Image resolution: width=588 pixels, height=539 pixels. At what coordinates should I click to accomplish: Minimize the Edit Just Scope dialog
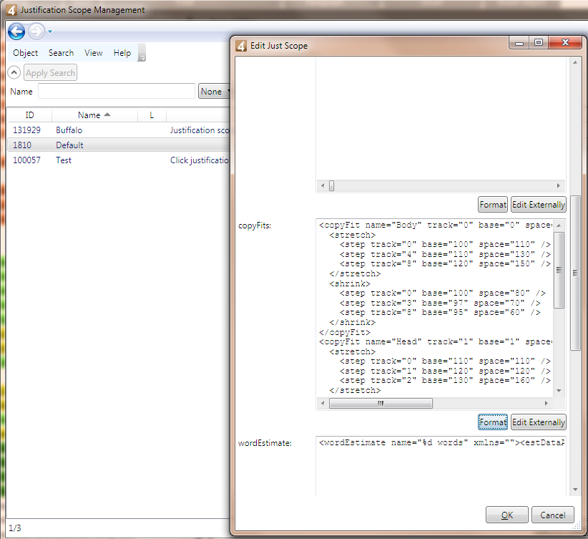coord(519,43)
